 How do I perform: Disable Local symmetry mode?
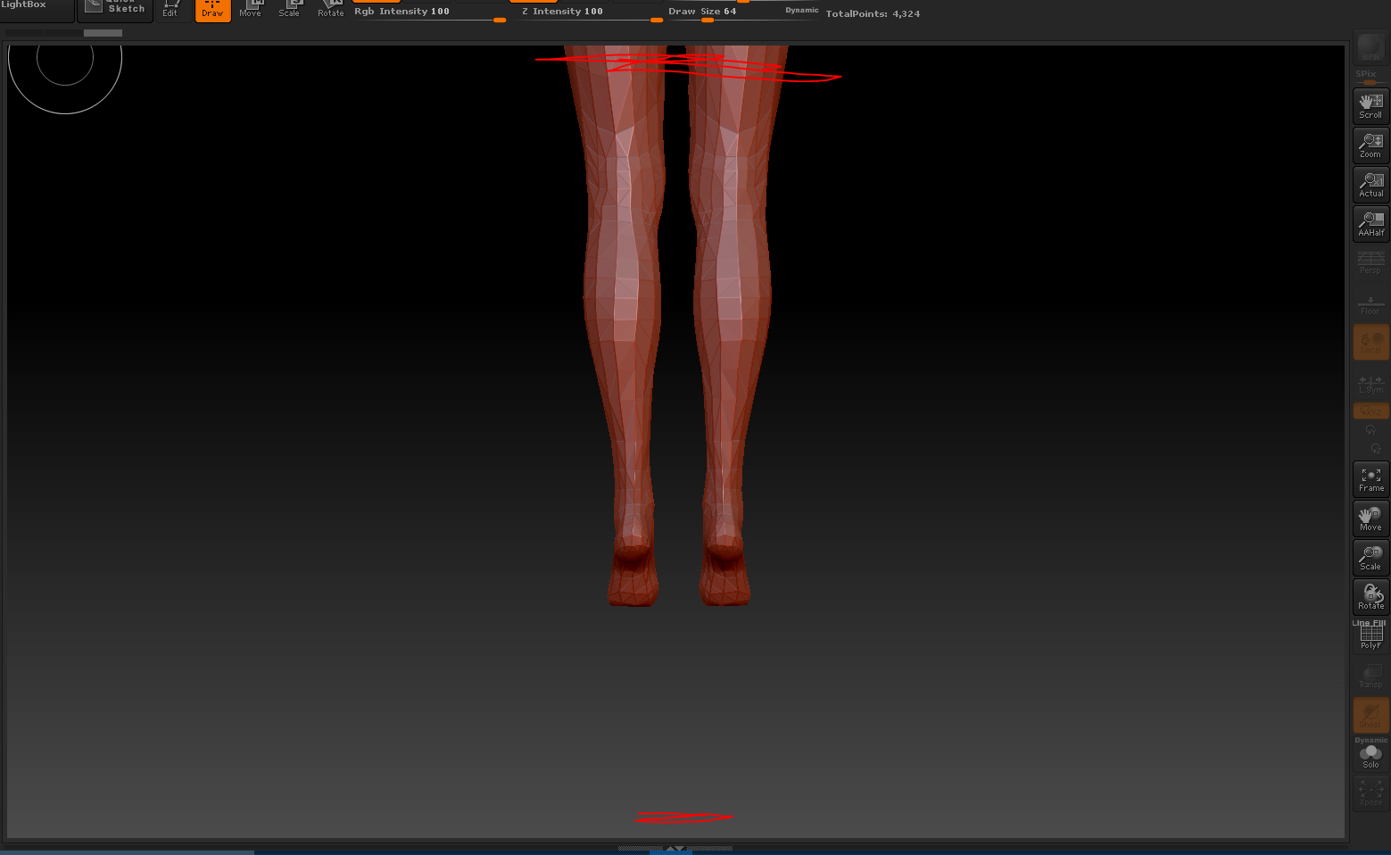[x=1370, y=385]
